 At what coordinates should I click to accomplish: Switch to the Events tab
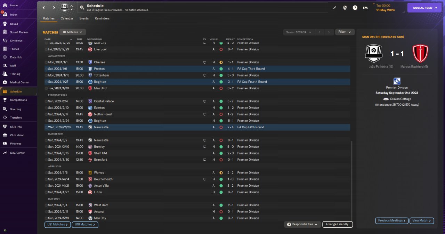click(x=84, y=18)
